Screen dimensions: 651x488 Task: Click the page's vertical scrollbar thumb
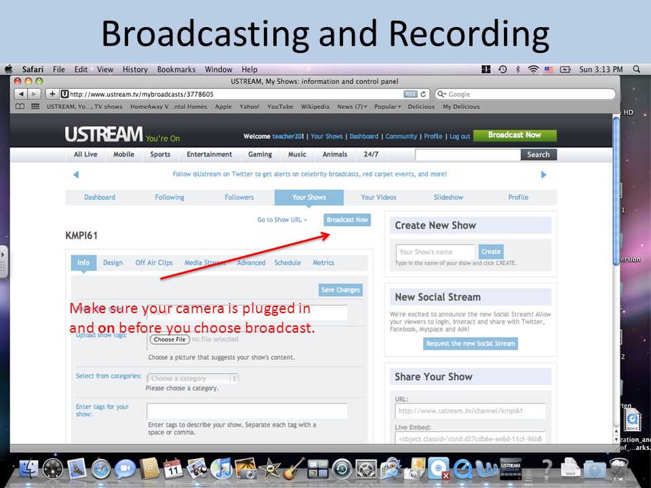[x=616, y=191]
